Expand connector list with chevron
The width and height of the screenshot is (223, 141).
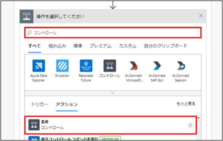click(x=113, y=93)
